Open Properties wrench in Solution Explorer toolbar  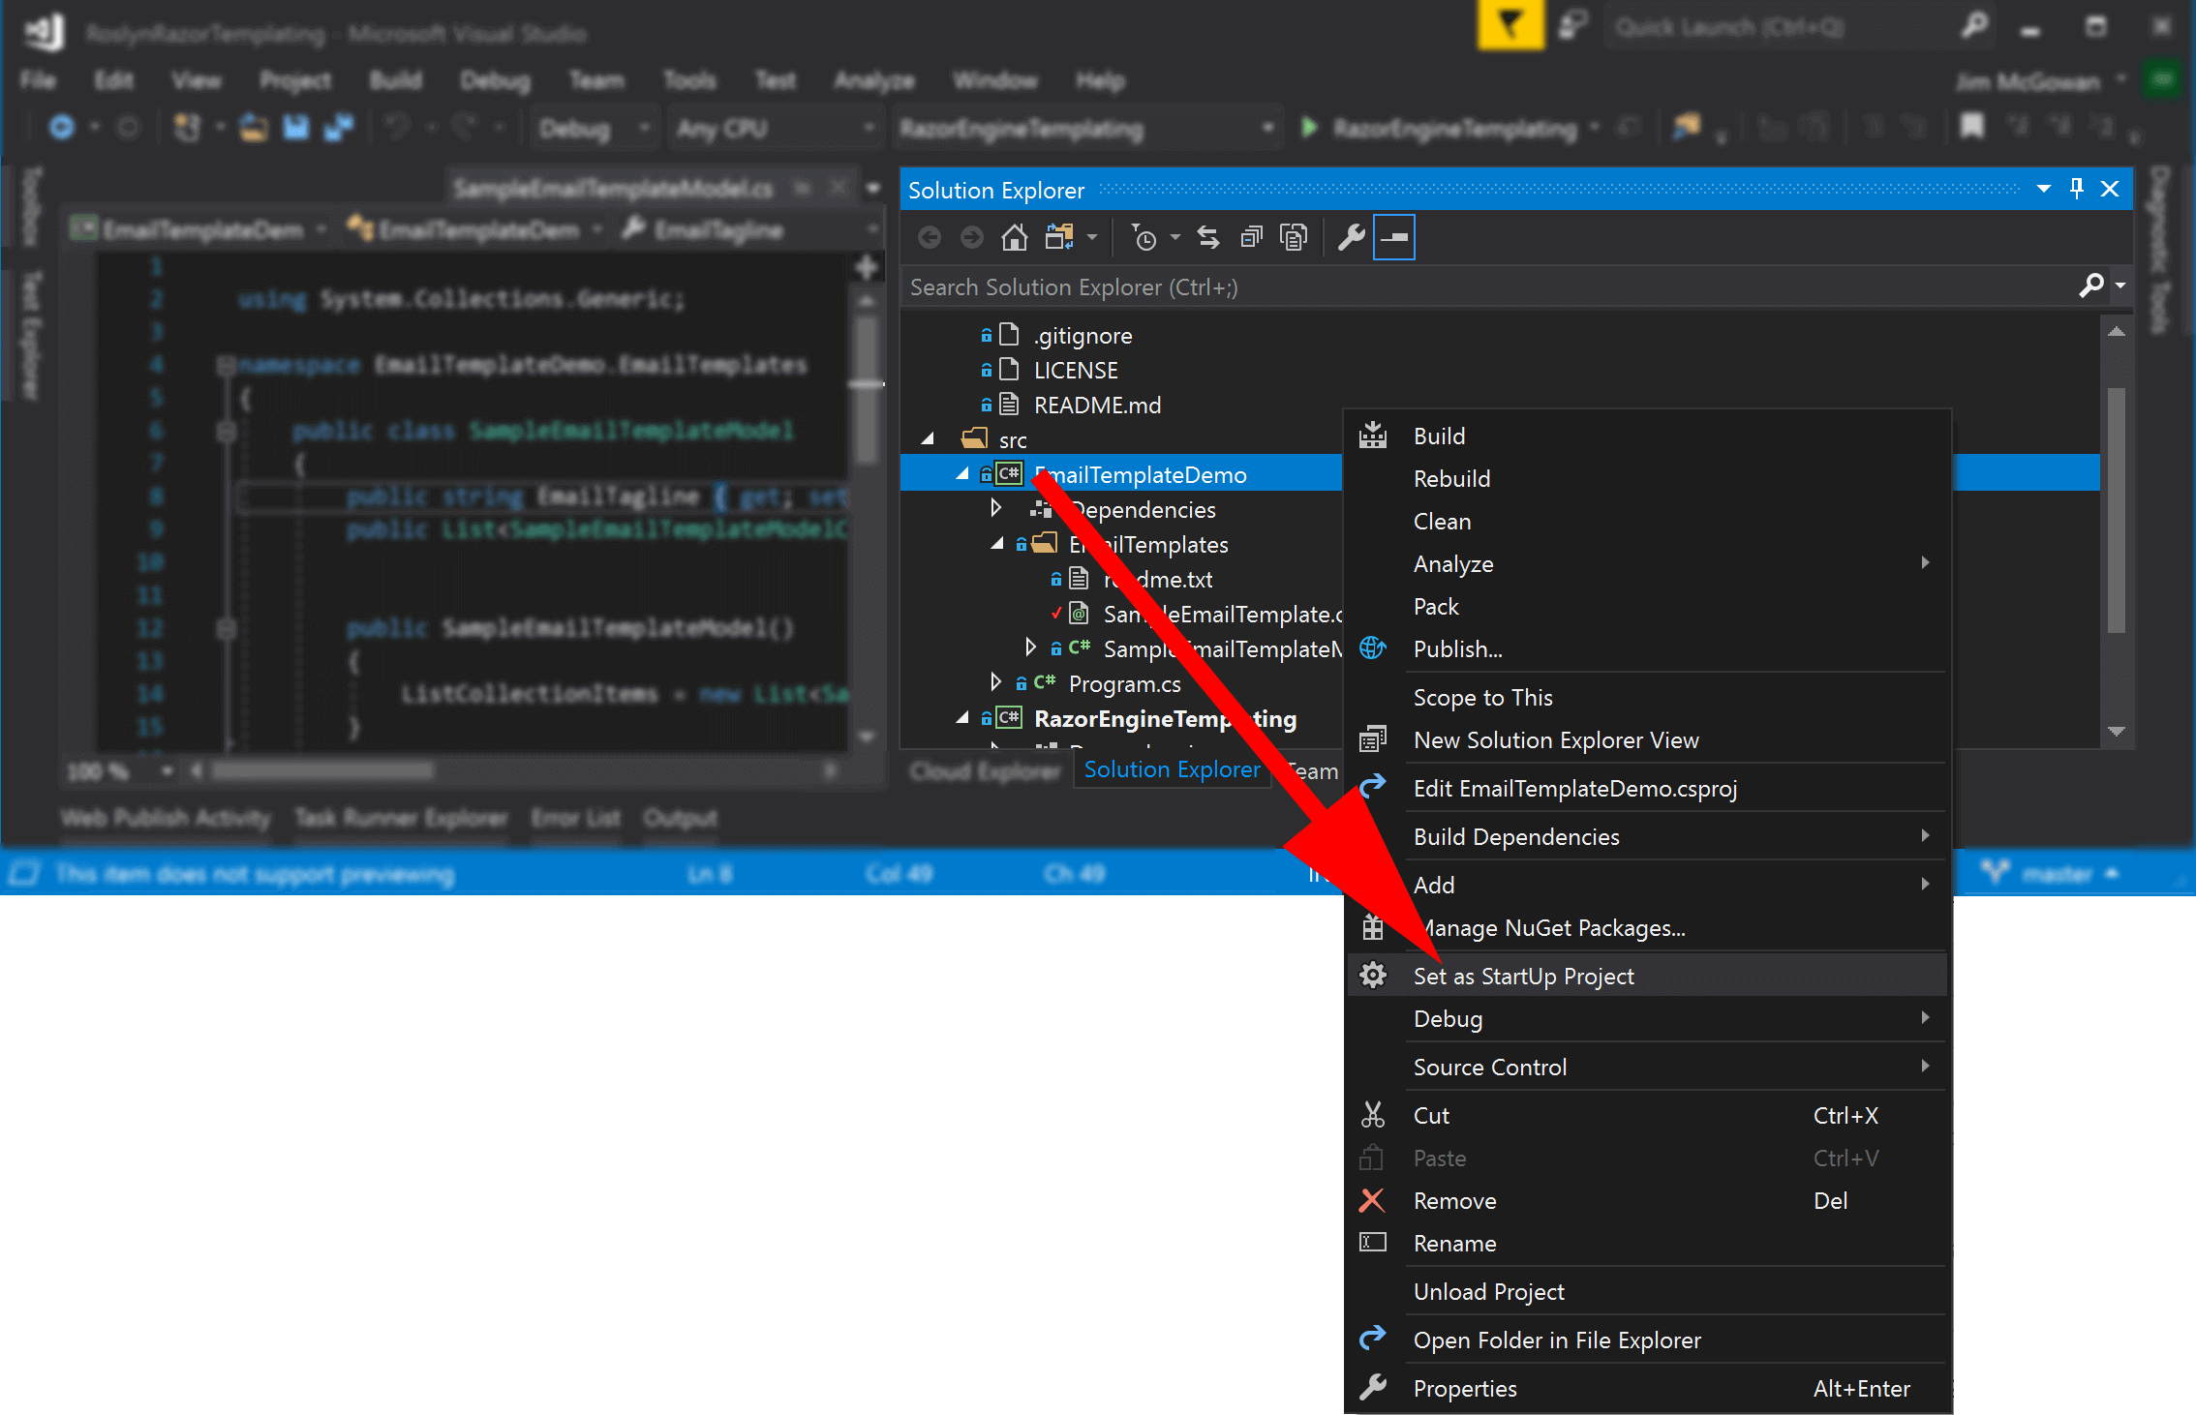click(1351, 237)
